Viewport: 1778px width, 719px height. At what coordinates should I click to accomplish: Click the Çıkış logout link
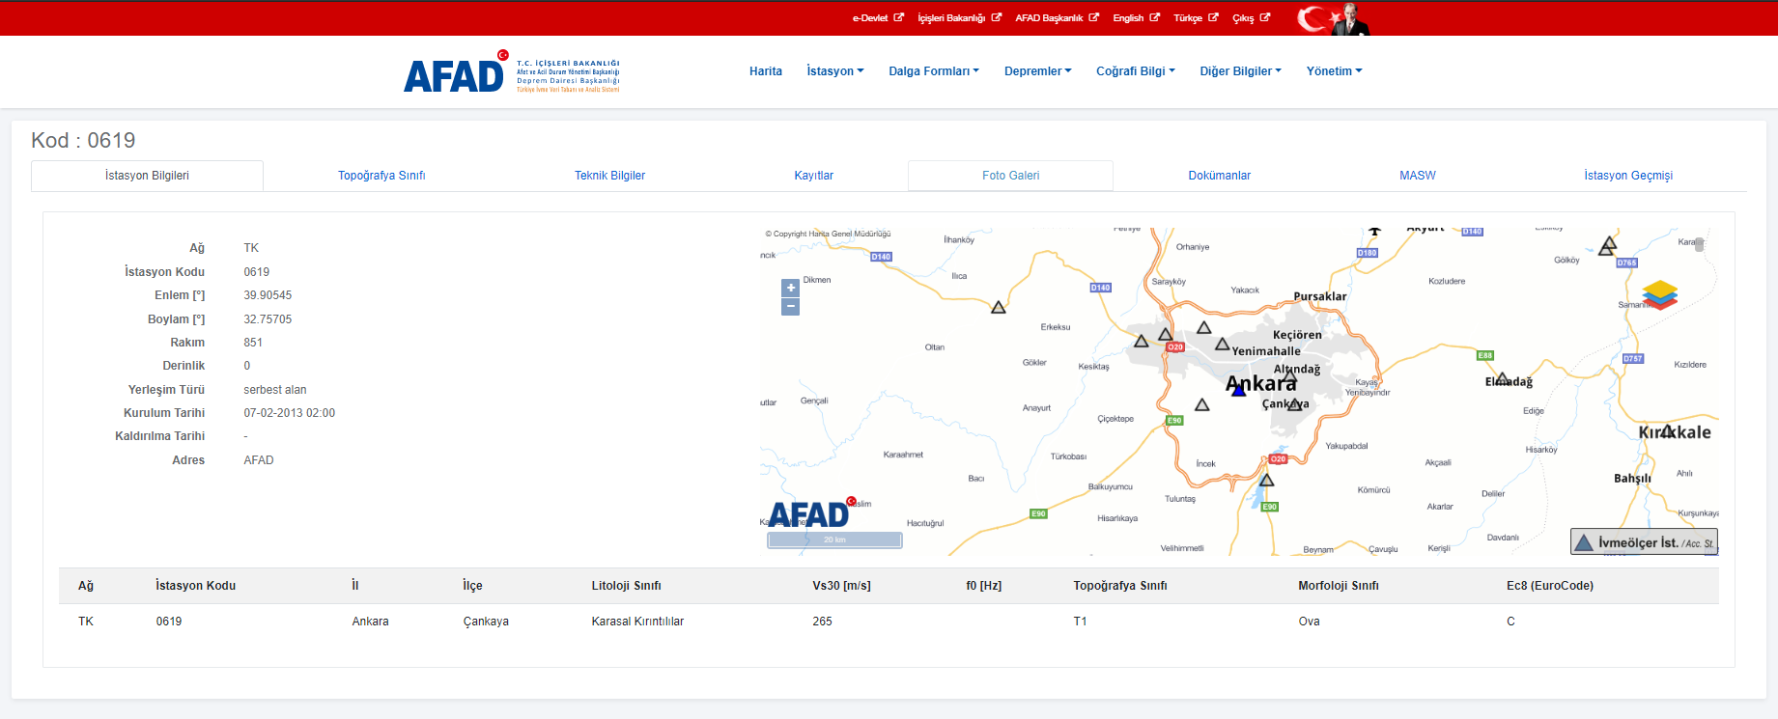(x=1251, y=18)
